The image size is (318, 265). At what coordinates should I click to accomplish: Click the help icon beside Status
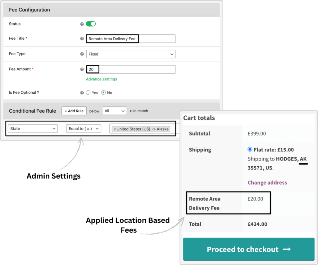pos(82,24)
